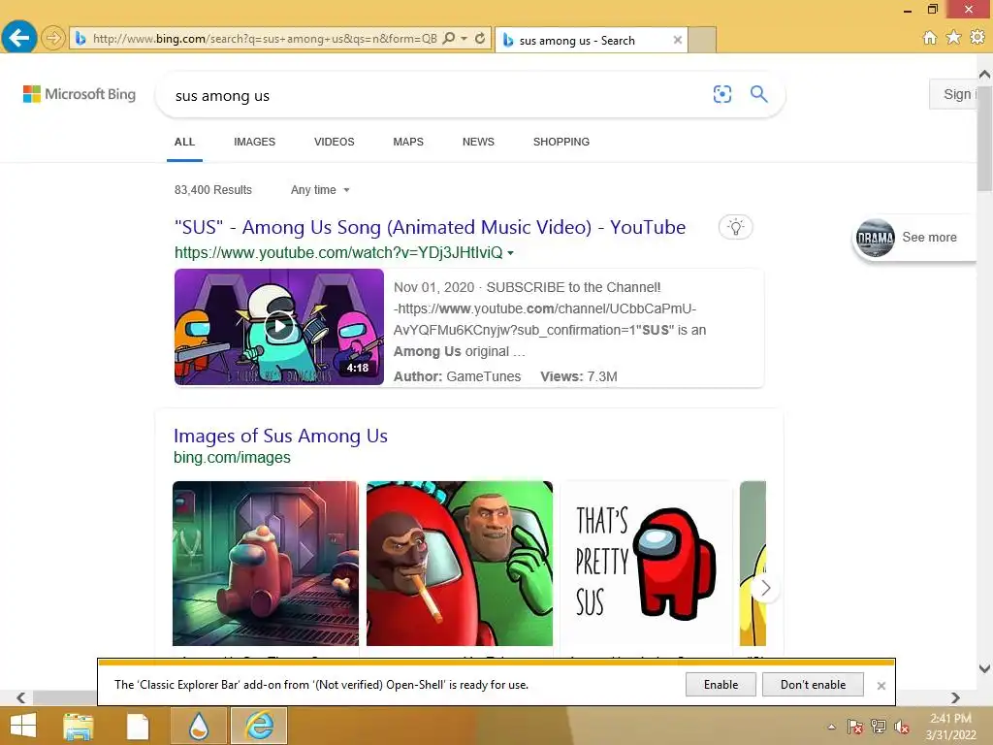Switch to the IMAGES tab

click(255, 142)
